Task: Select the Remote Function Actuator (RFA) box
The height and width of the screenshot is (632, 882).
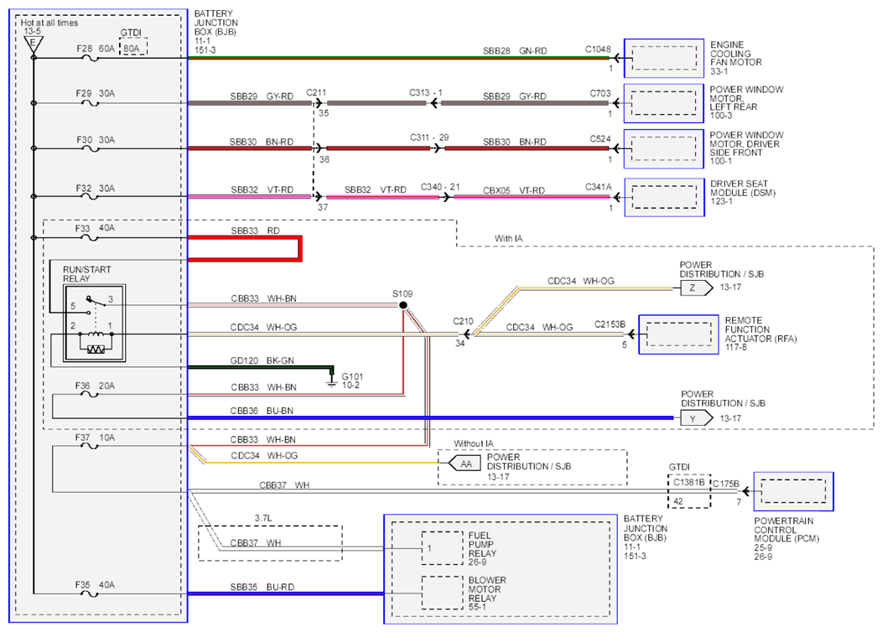Action: (x=678, y=334)
